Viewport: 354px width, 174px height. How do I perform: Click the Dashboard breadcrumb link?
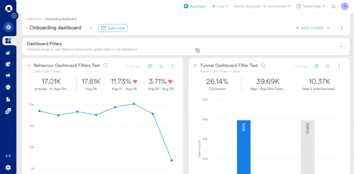click(x=34, y=19)
